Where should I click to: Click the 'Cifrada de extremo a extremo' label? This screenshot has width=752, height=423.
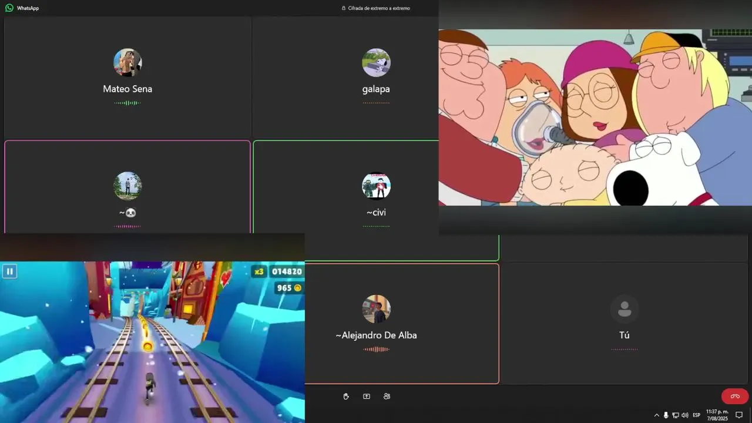click(379, 8)
